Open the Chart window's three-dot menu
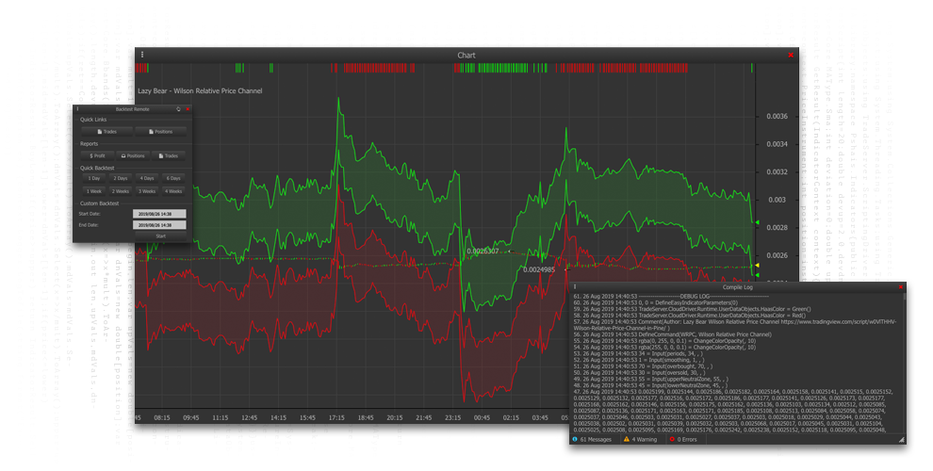933x471 pixels. pos(142,55)
